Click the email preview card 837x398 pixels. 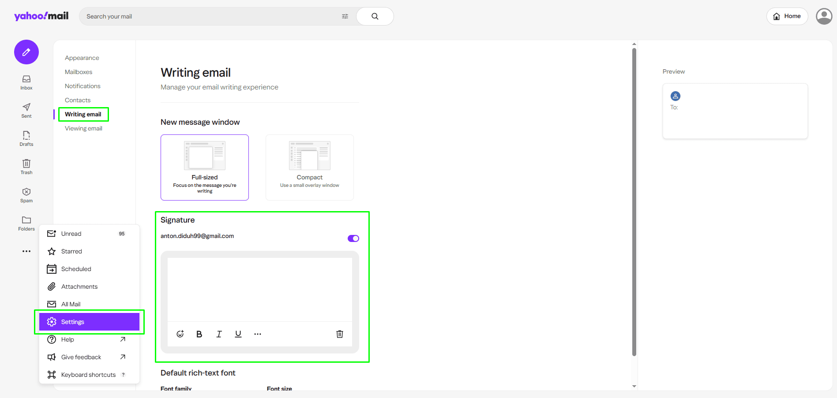735,111
